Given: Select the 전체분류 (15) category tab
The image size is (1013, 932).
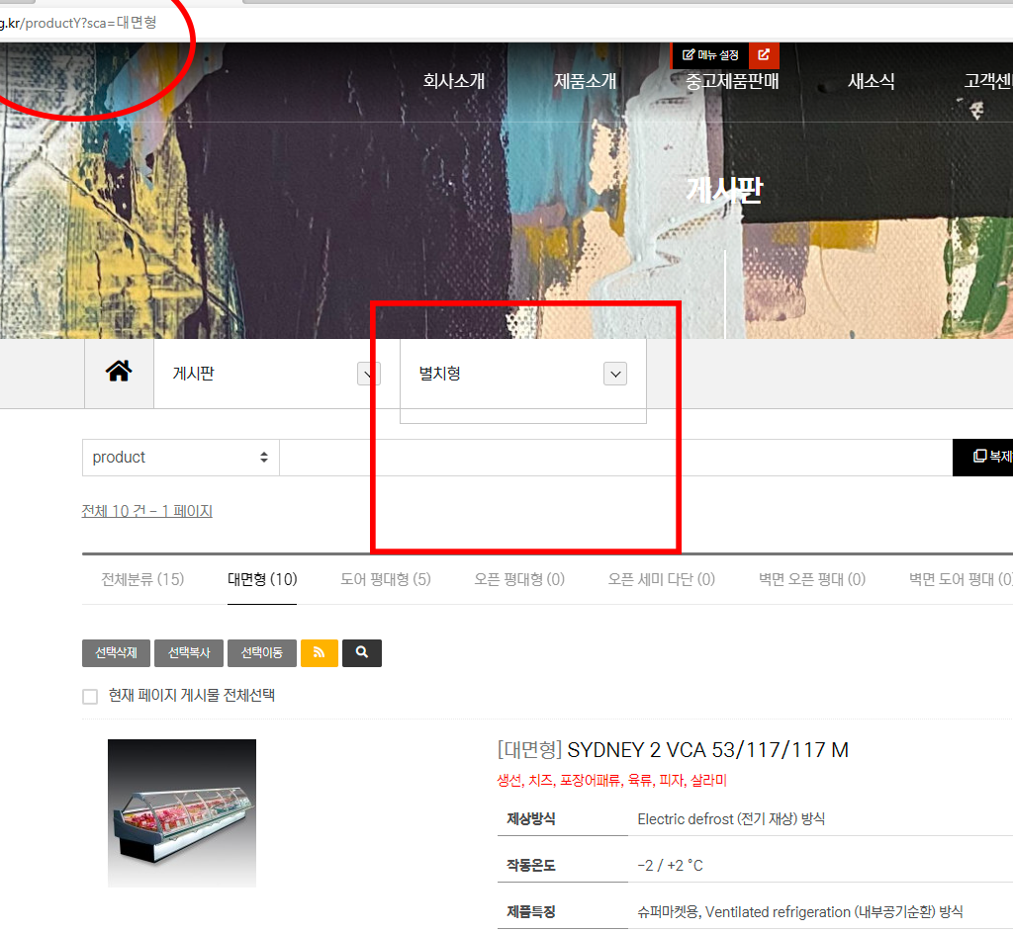Looking at the screenshot, I should pos(142,579).
